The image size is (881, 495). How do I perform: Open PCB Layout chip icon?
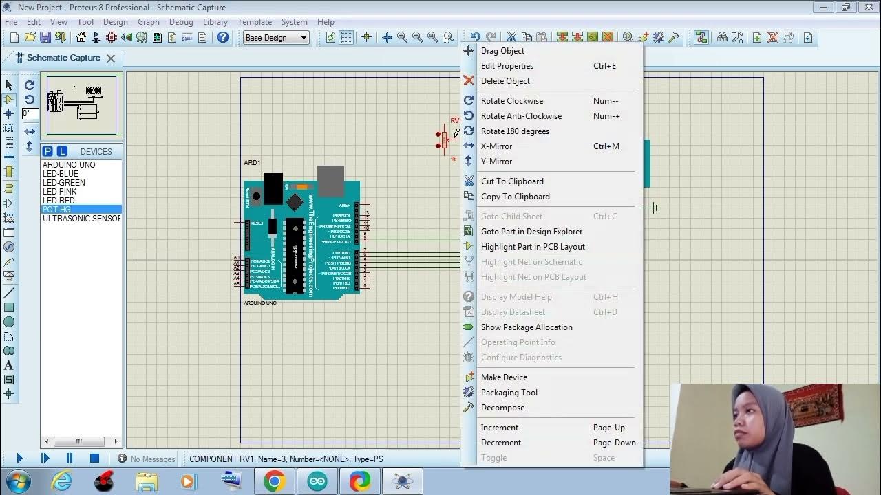112,37
